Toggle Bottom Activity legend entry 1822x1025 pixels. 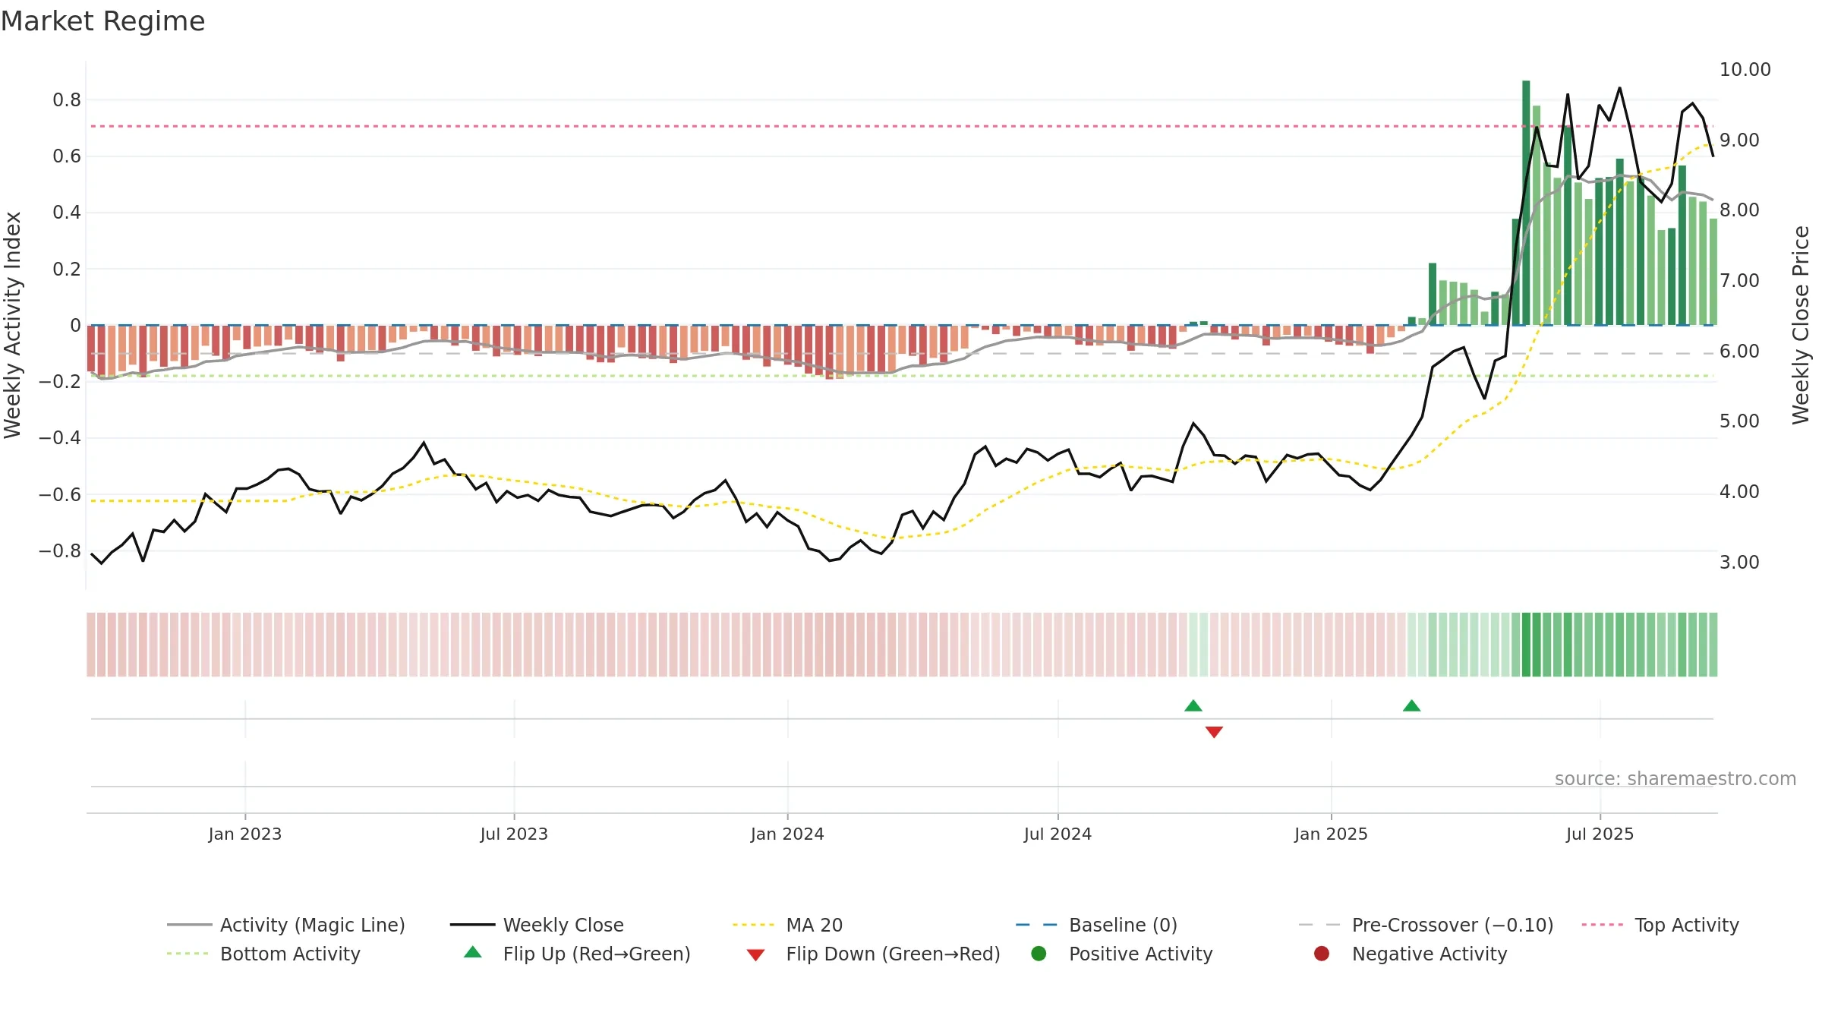(x=263, y=954)
